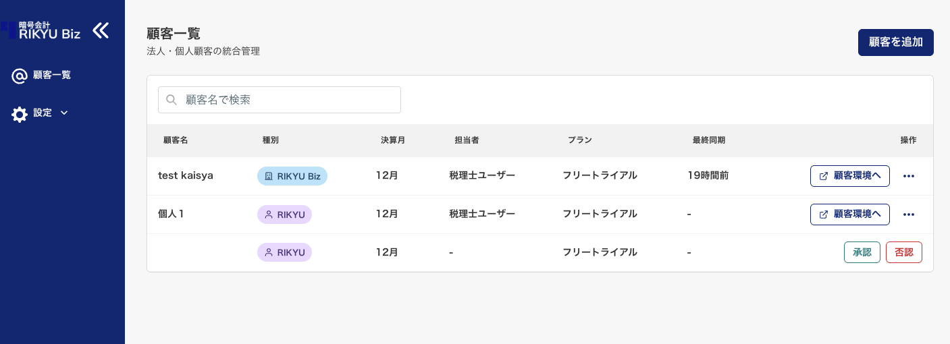Click the settings gear icon
Image resolution: width=950 pixels, height=344 pixels.
click(20, 114)
